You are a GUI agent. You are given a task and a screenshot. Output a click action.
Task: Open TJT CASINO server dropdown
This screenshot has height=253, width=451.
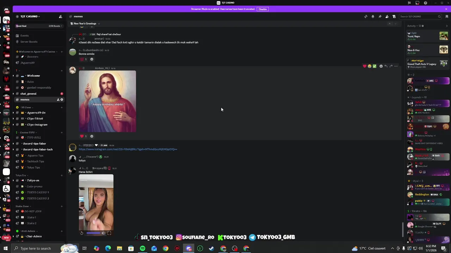coord(30,17)
